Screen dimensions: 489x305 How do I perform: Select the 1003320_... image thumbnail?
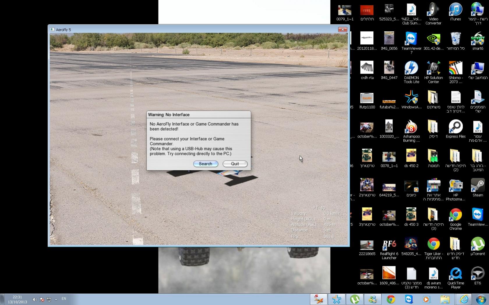click(x=389, y=129)
